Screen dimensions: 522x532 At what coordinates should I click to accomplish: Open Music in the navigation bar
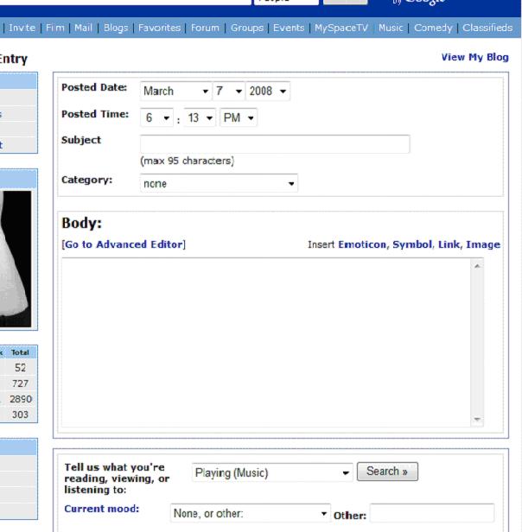point(391,28)
